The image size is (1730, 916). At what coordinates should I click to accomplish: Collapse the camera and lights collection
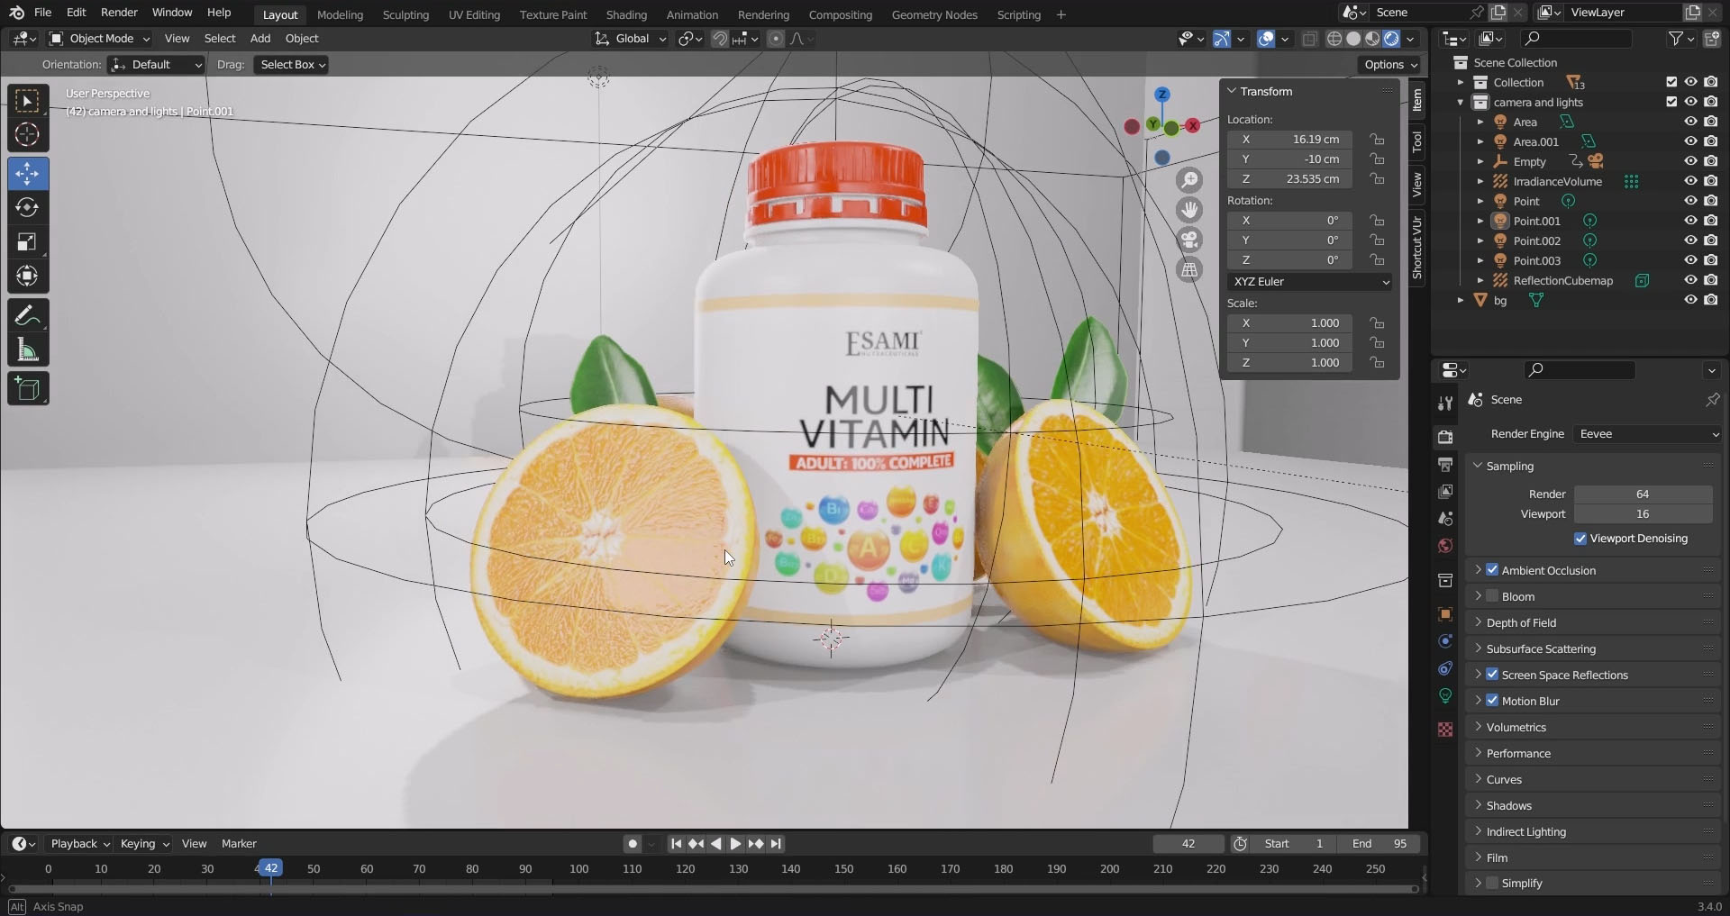[x=1462, y=102]
